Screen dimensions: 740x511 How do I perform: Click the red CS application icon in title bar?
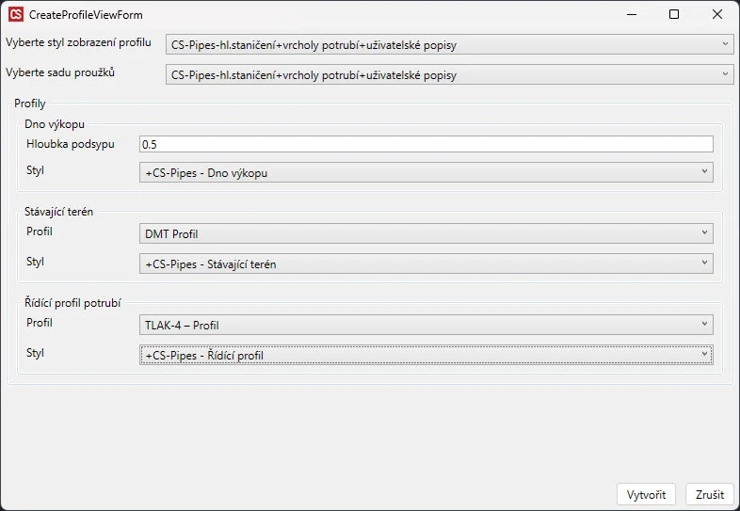[x=15, y=15]
